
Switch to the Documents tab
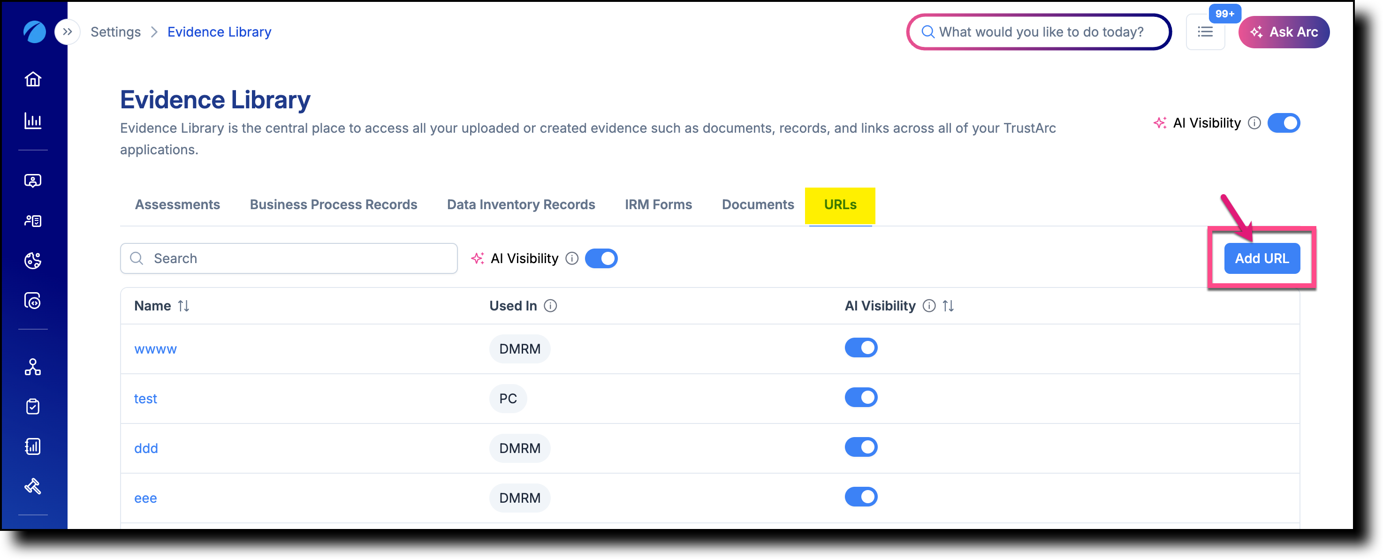point(758,205)
